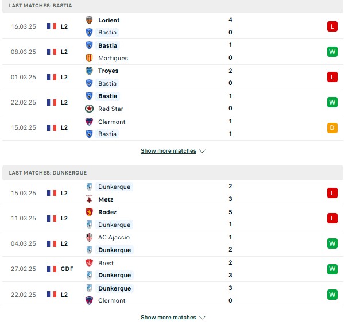Click the red L badge for Lorient match
The width and height of the screenshot is (345, 325).
(332, 26)
